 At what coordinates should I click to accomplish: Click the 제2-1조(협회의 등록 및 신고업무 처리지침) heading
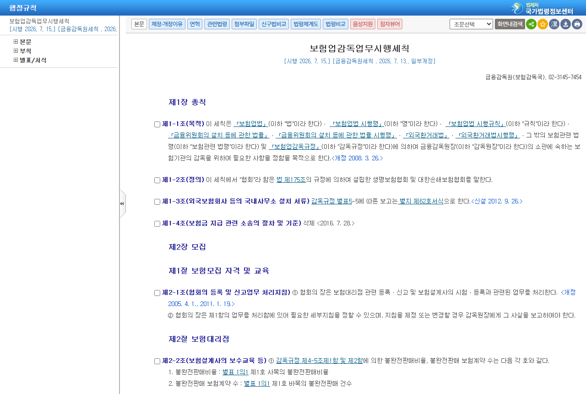pyautogui.click(x=226, y=292)
